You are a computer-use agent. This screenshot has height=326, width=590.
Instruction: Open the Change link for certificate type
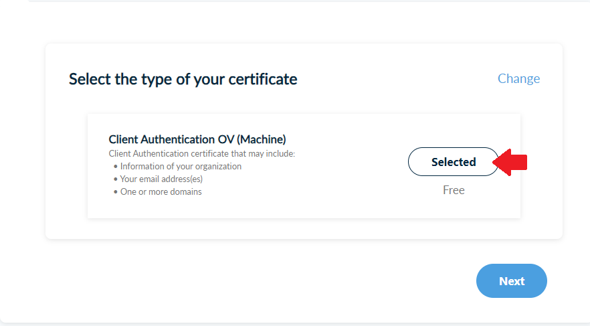[x=518, y=78]
